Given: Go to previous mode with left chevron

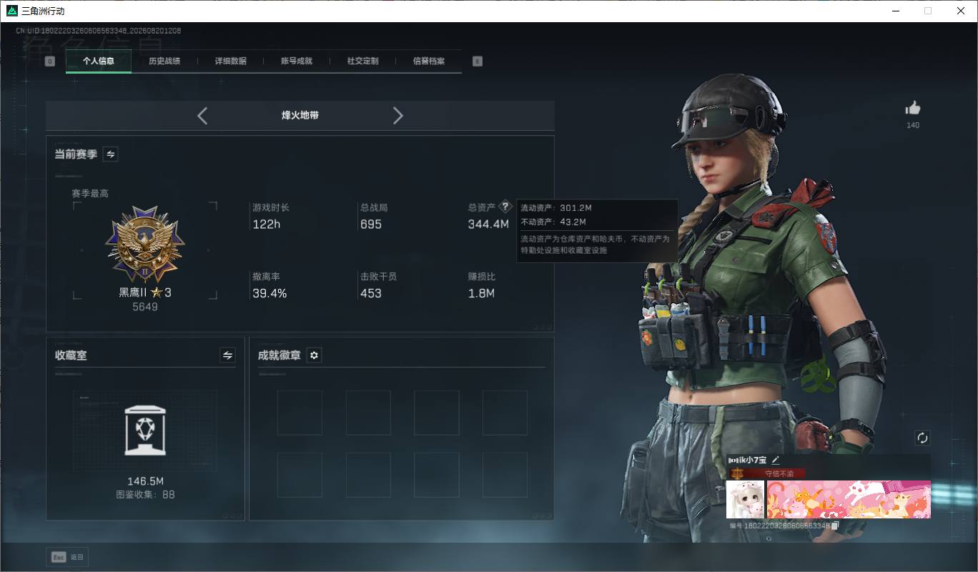Looking at the screenshot, I should (202, 116).
